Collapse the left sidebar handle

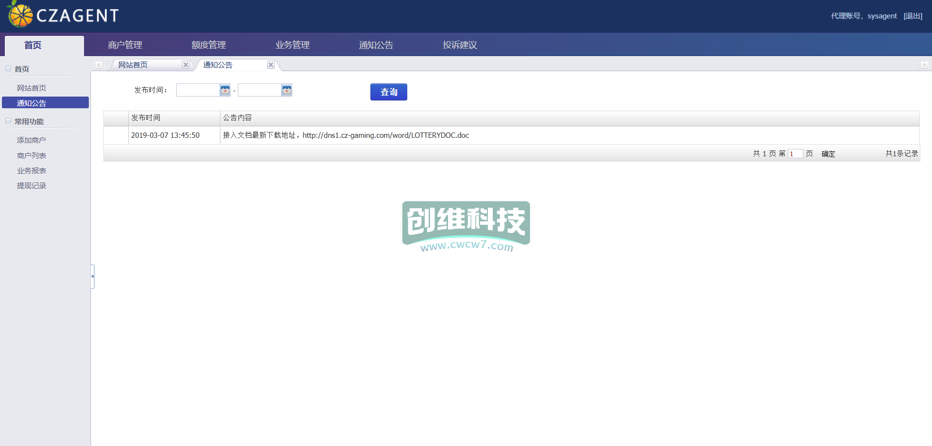point(92,276)
